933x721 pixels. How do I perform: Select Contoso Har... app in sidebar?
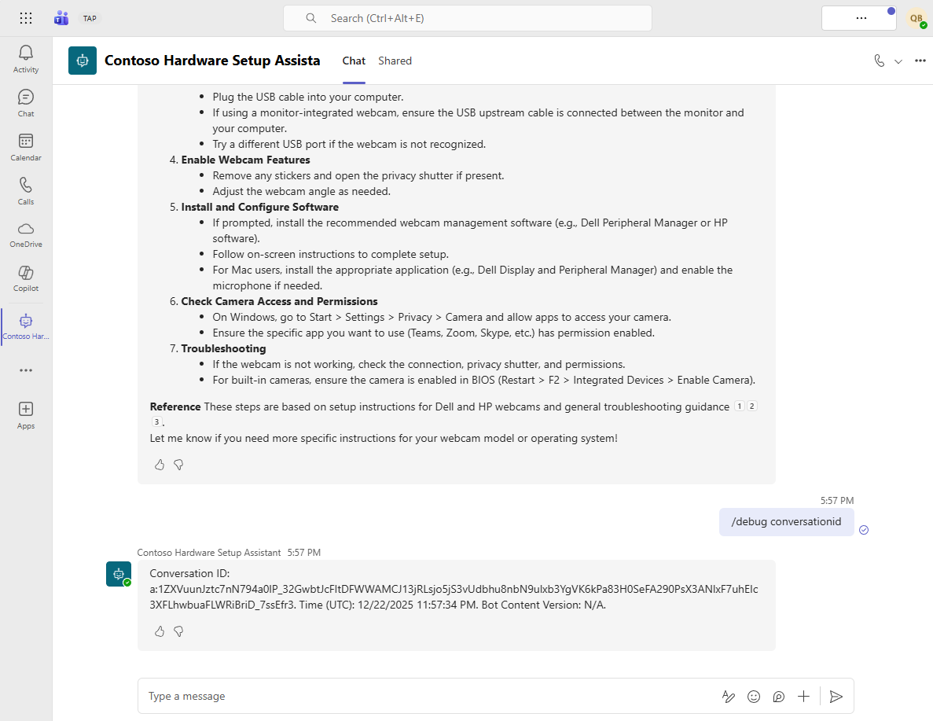coord(26,327)
